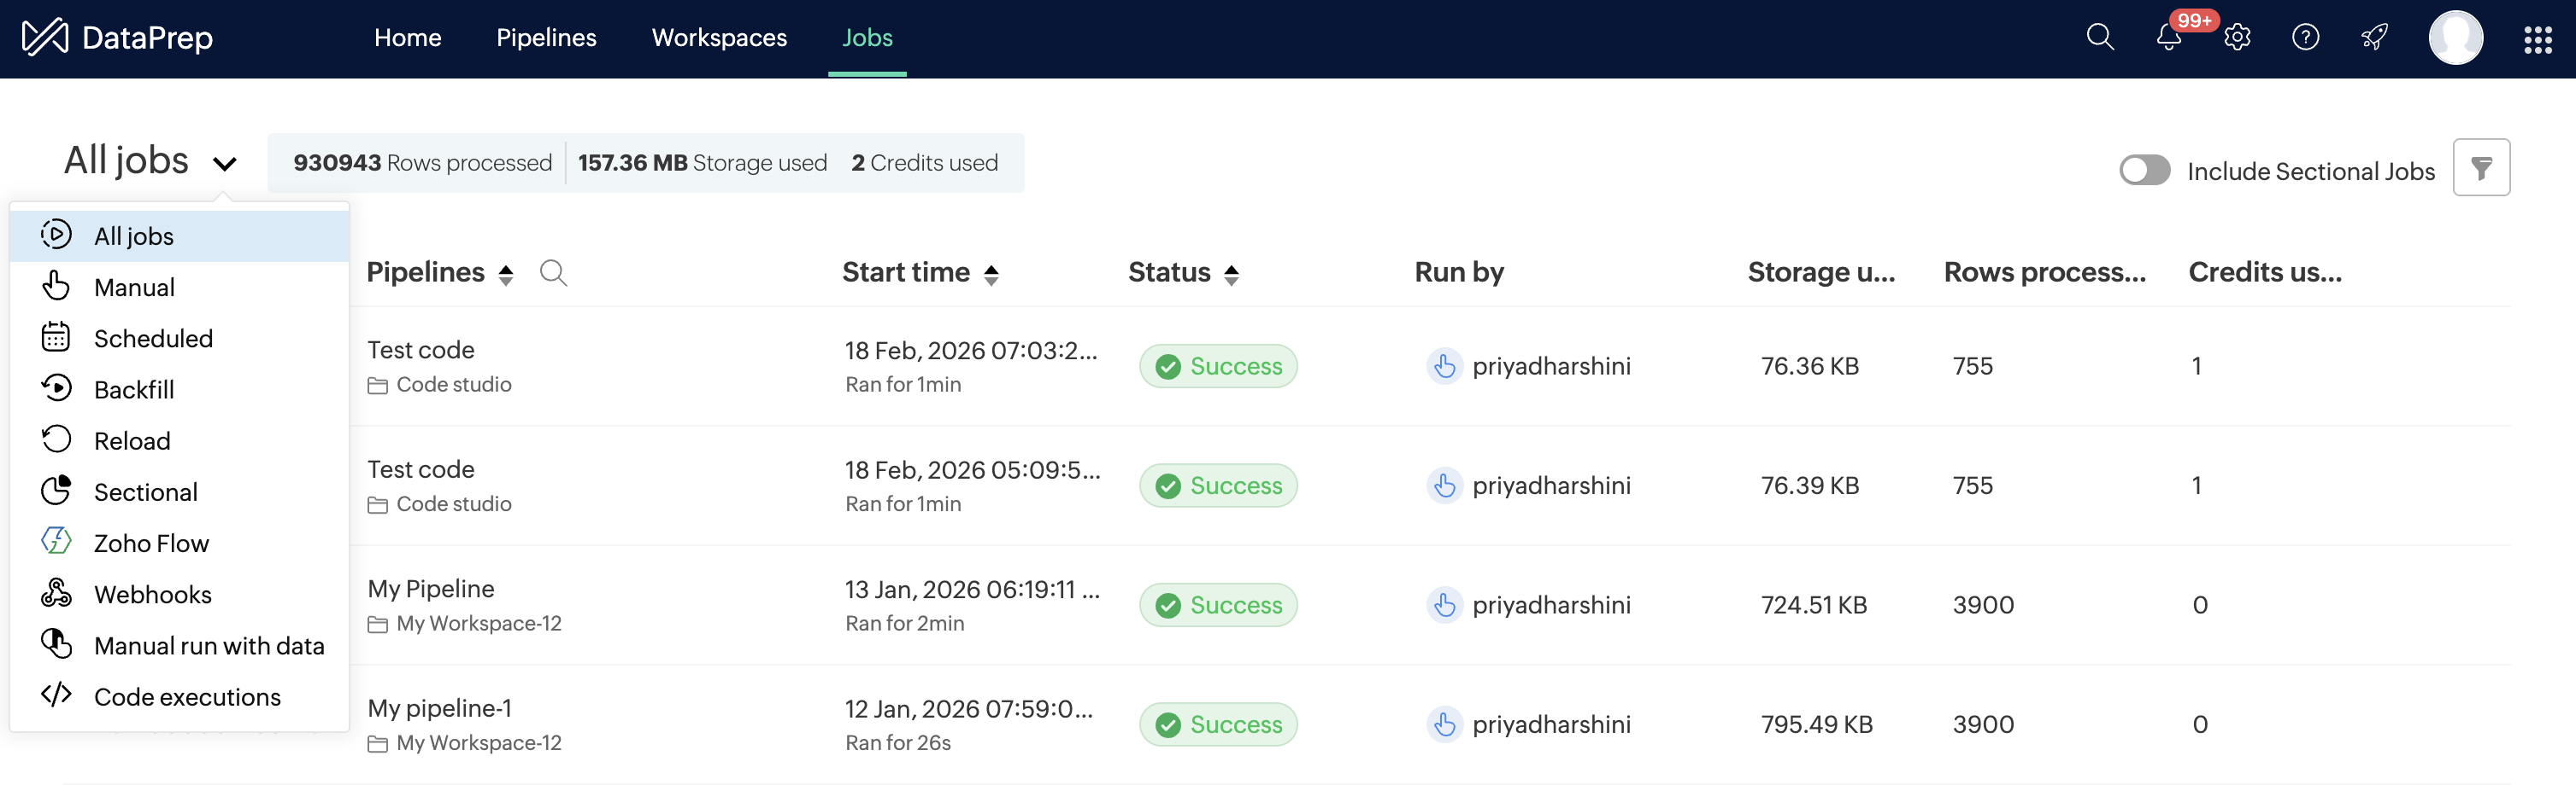Open notifications bell with 99+ badge

tap(2168, 38)
